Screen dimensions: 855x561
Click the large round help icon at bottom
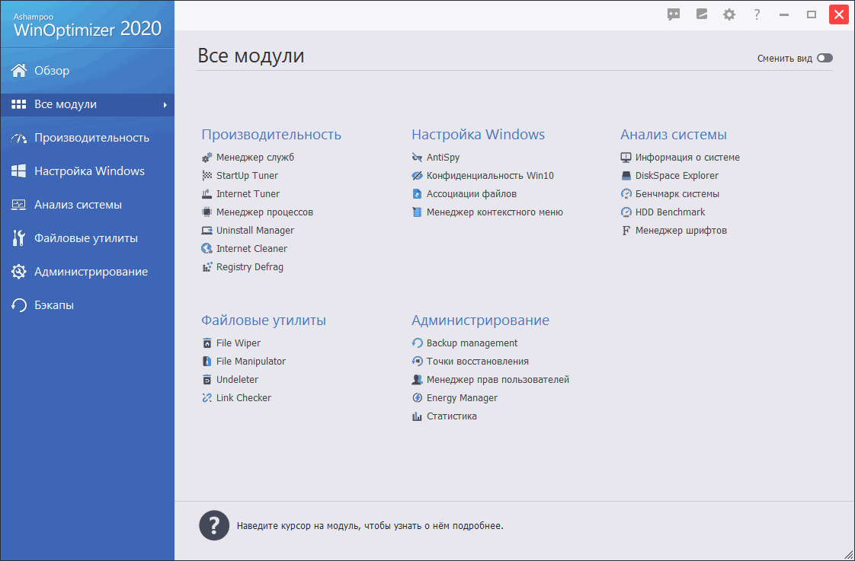213,525
